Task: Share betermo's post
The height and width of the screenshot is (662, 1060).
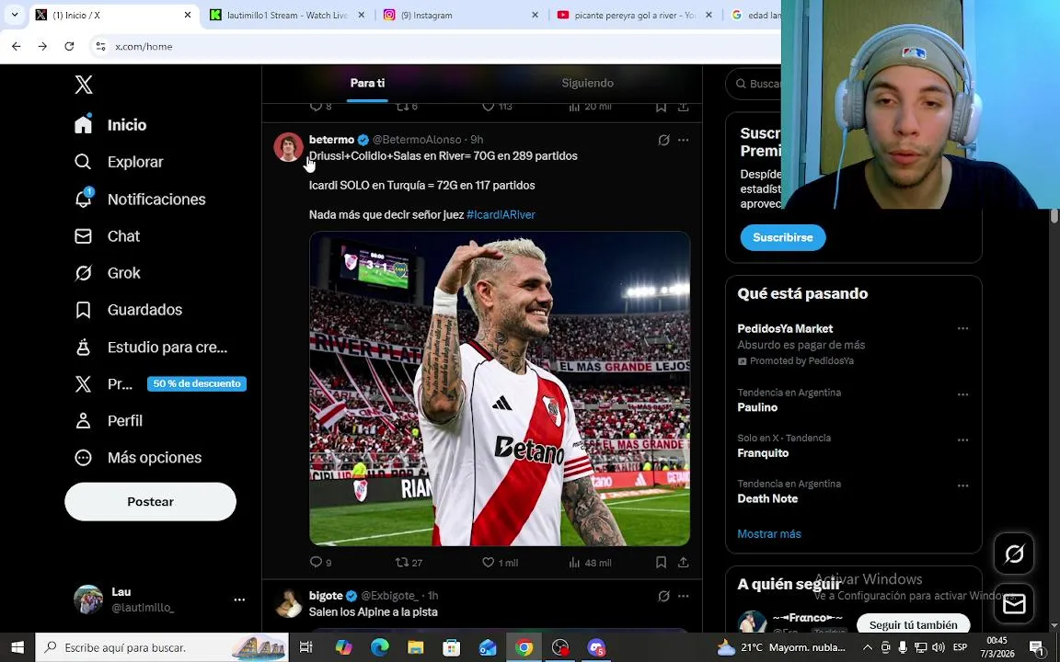Action: [x=684, y=562]
